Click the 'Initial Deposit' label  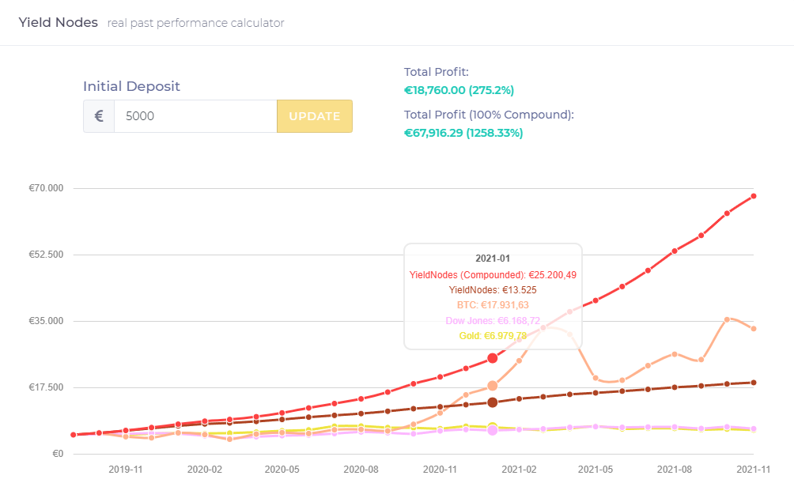(x=131, y=86)
